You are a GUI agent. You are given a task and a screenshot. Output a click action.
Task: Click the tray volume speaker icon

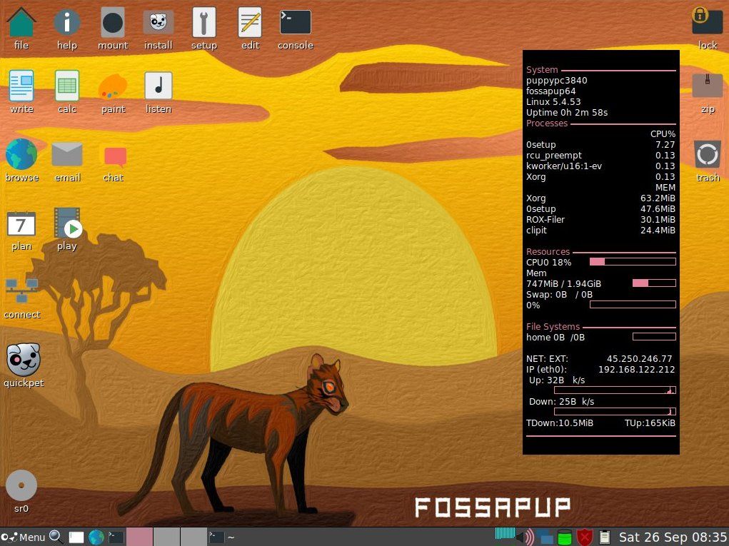pyautogui.click(x=526, y=537)
